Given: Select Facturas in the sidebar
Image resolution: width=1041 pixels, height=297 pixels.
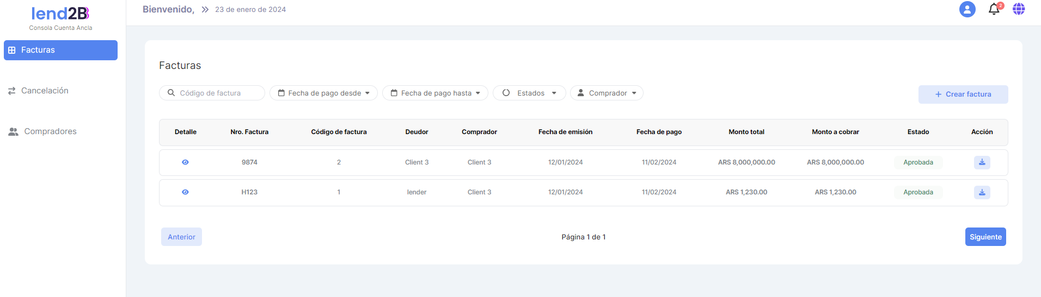Looking at the screenshot, I should (60, 50).
